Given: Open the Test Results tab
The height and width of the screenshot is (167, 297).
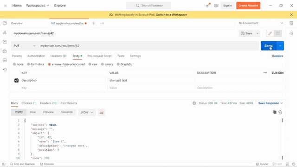Looking at the screenshot, I should pyautogui.click(x=69, y=103).
